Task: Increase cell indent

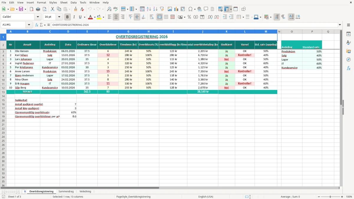Action: 225,17
